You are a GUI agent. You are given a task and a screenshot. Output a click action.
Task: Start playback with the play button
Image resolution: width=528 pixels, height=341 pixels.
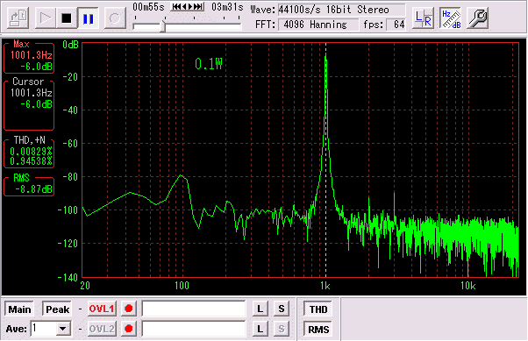(46, 18)
